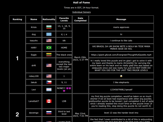This screenshot has width=163, height=122.
Task: Click the Date Completed column header
Action: [80, 19]
